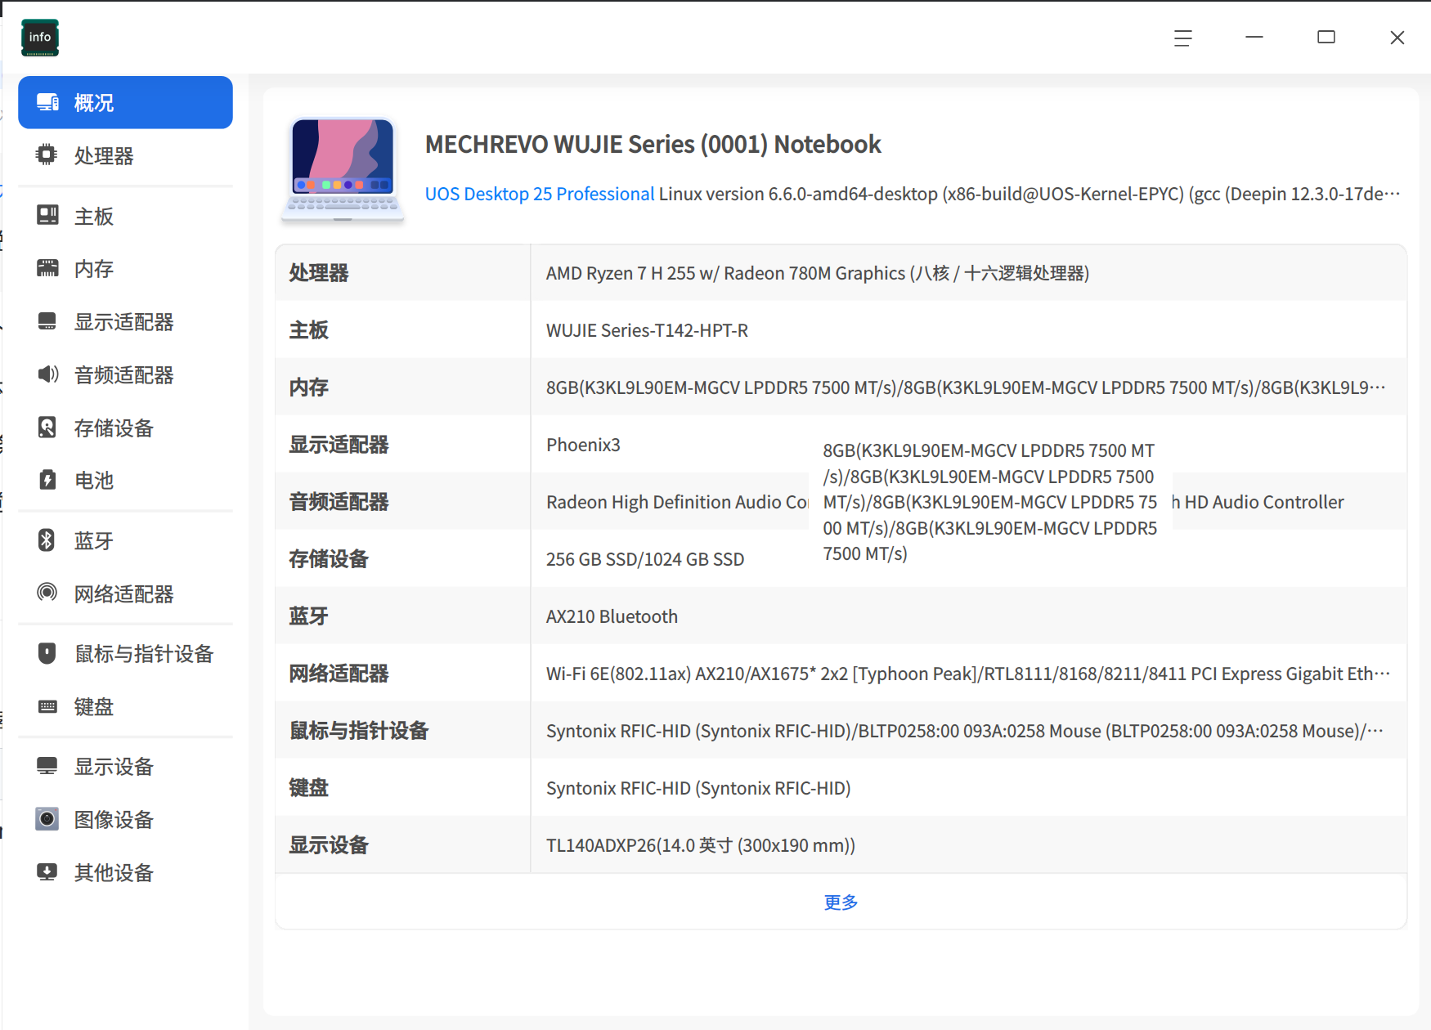Minimize the device manager window
The width and height of the screenshot is (1431, 1030).
tap(1254, 37)
